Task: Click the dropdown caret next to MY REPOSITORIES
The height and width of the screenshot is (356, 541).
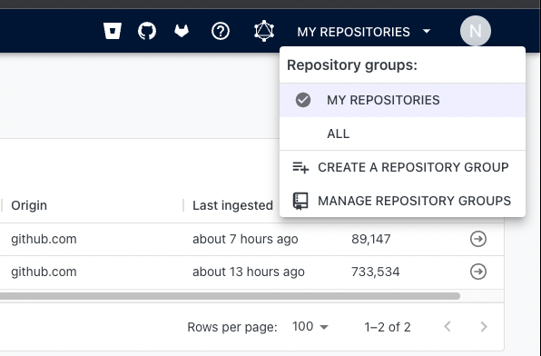Action: click(427, 31)
